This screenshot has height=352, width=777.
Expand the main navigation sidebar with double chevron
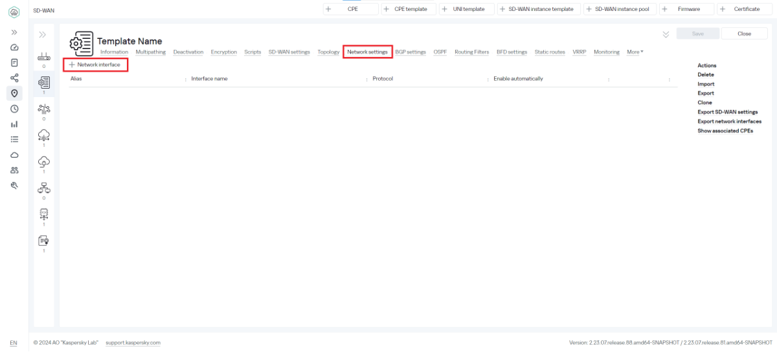click(x=14, y=32)
